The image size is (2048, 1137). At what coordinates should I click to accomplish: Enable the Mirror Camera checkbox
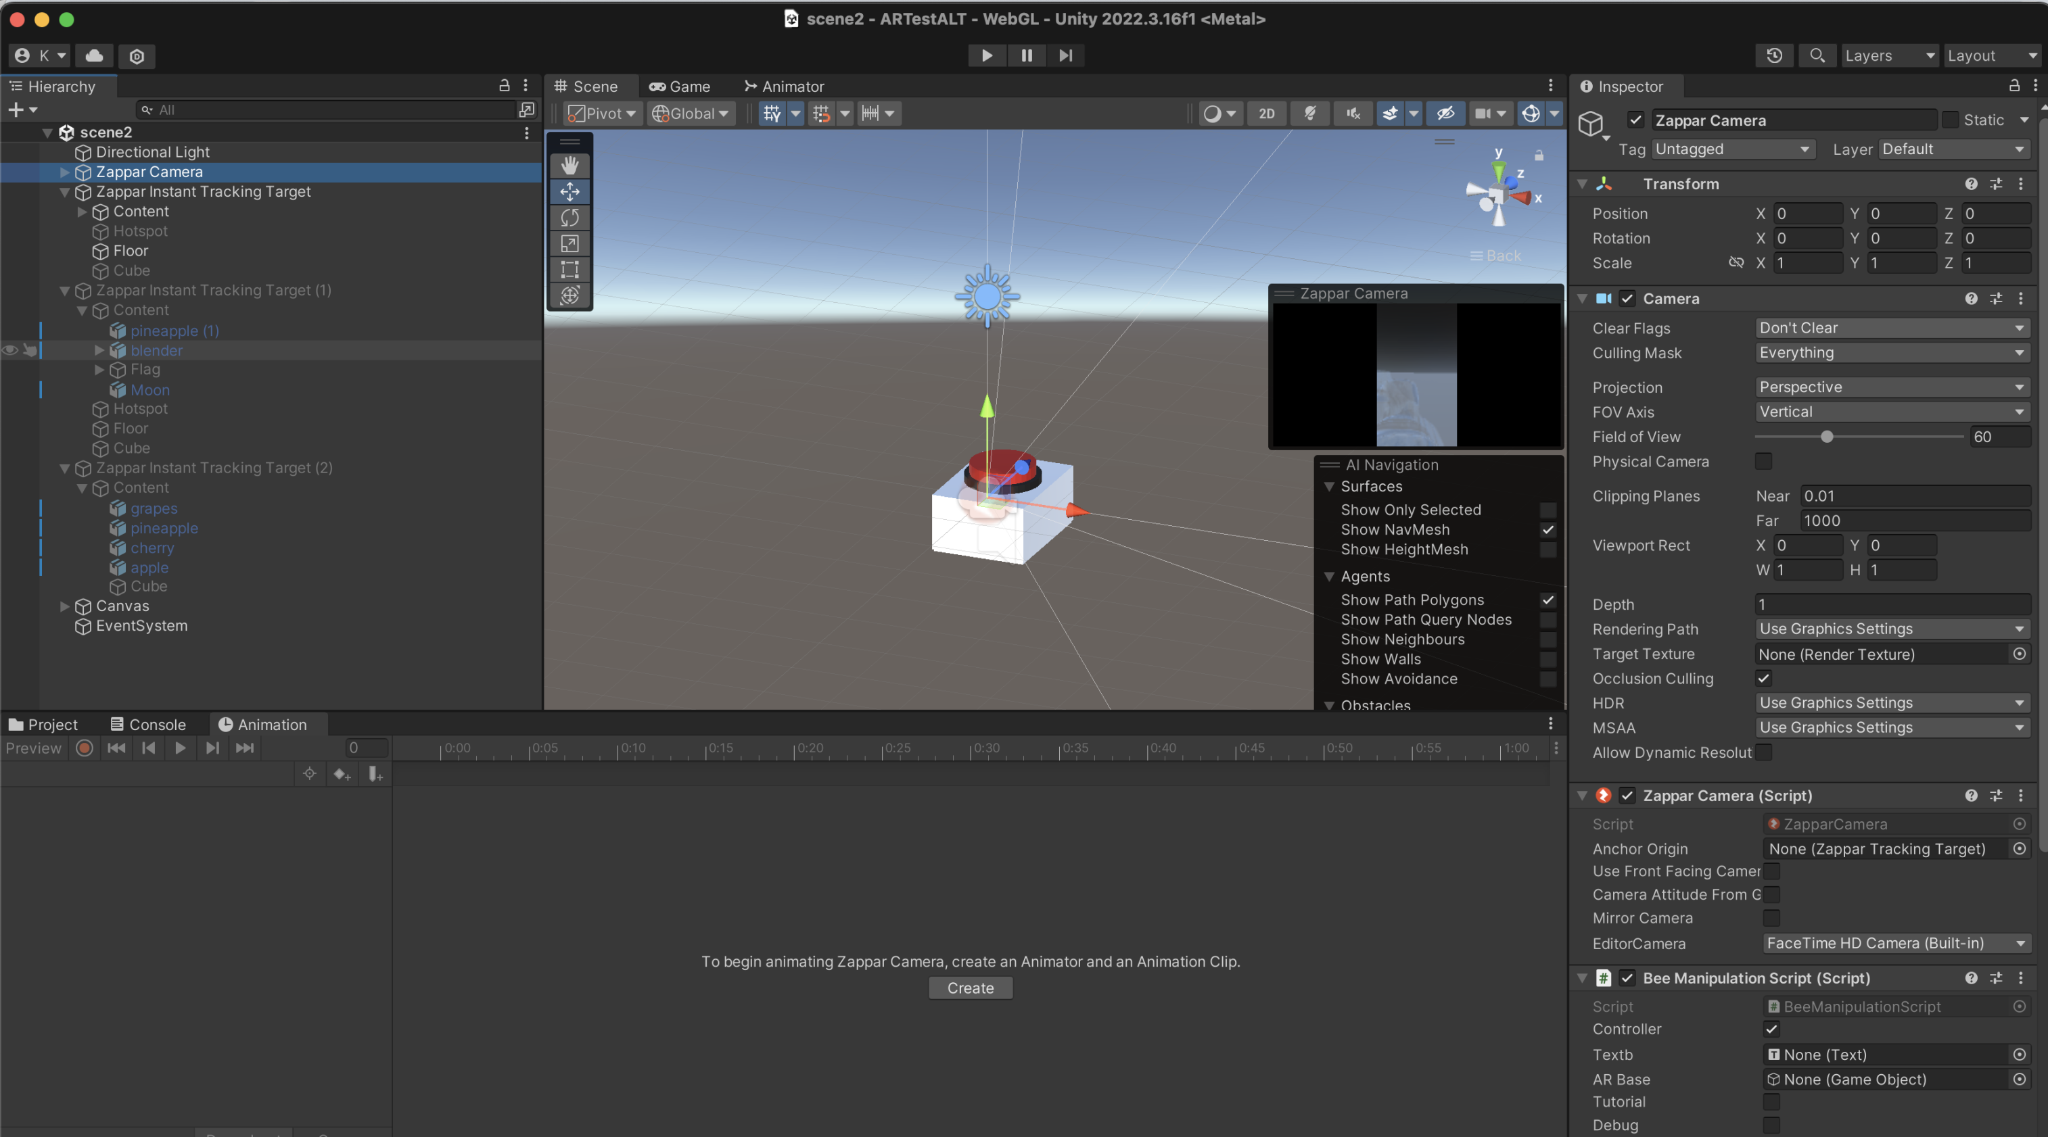(1771, 919)
